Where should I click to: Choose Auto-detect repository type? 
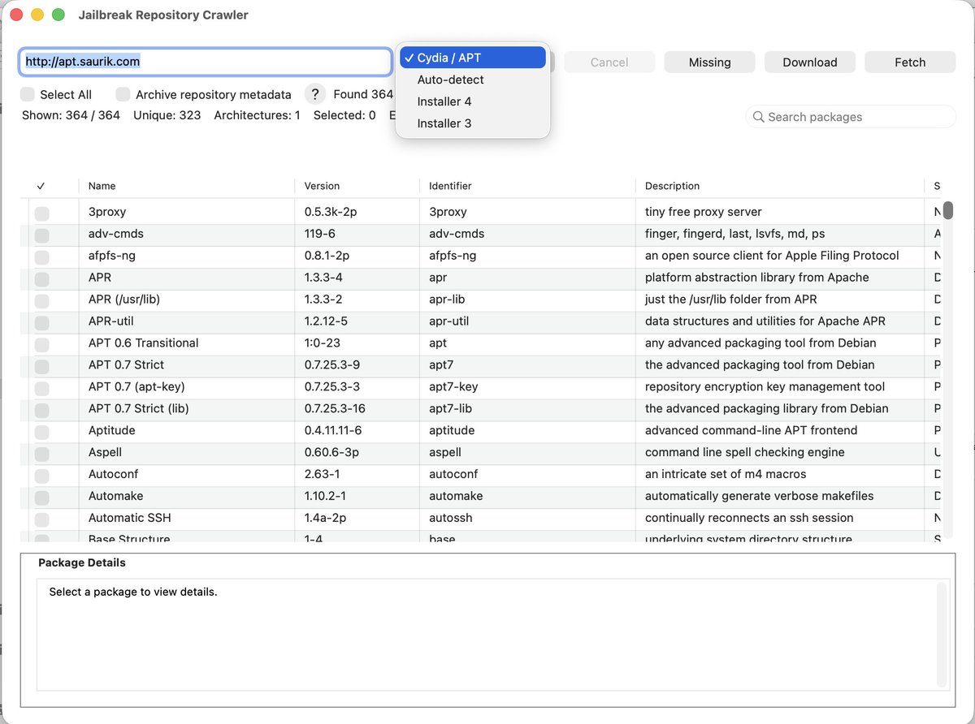tap(473, 80)
